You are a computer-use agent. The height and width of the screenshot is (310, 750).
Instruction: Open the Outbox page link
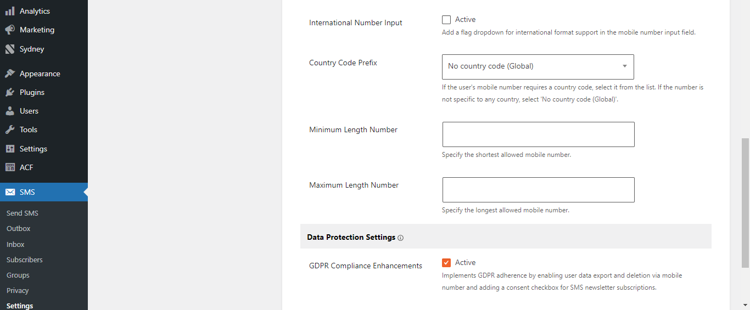[19, 228]
